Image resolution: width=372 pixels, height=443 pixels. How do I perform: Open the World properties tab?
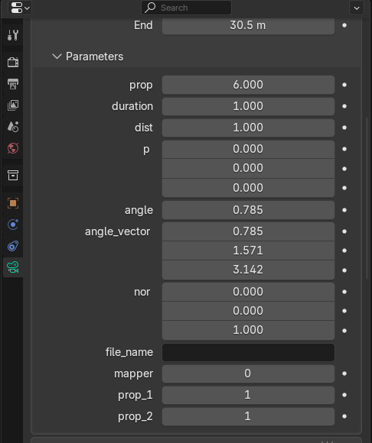(x=13, y=148)
